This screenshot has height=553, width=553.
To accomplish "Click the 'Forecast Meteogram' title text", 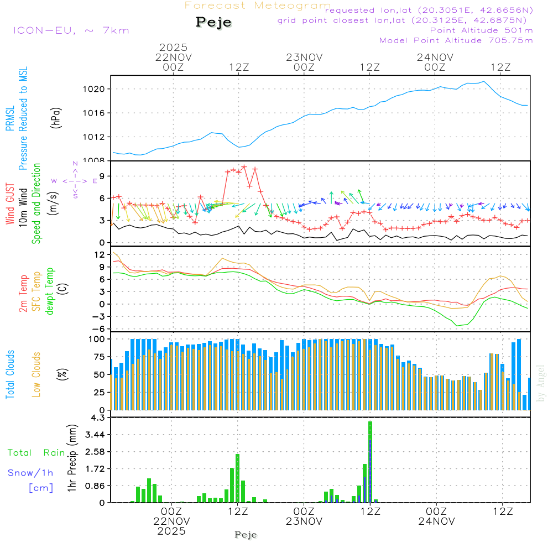I will 257,6.
